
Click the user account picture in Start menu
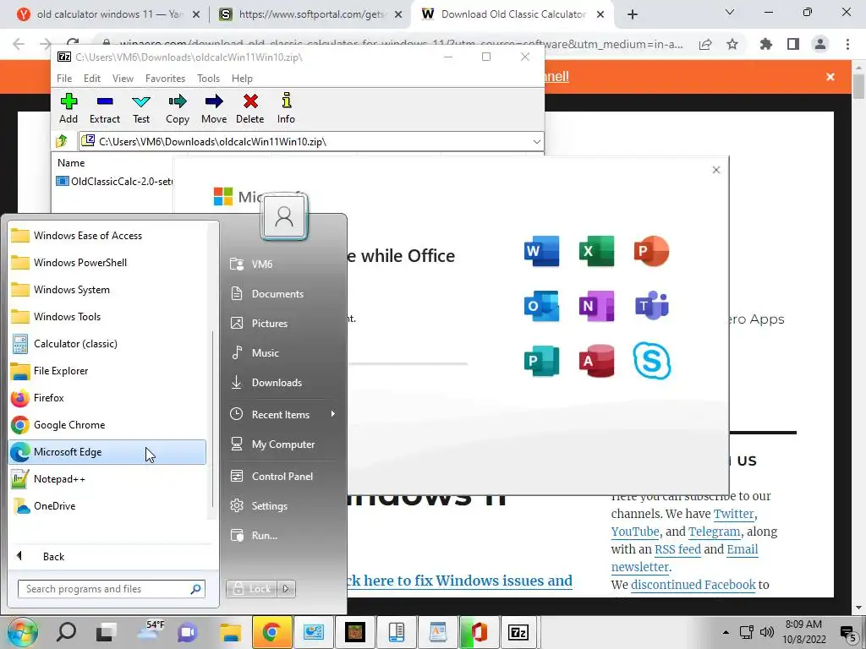pos(284,216)
